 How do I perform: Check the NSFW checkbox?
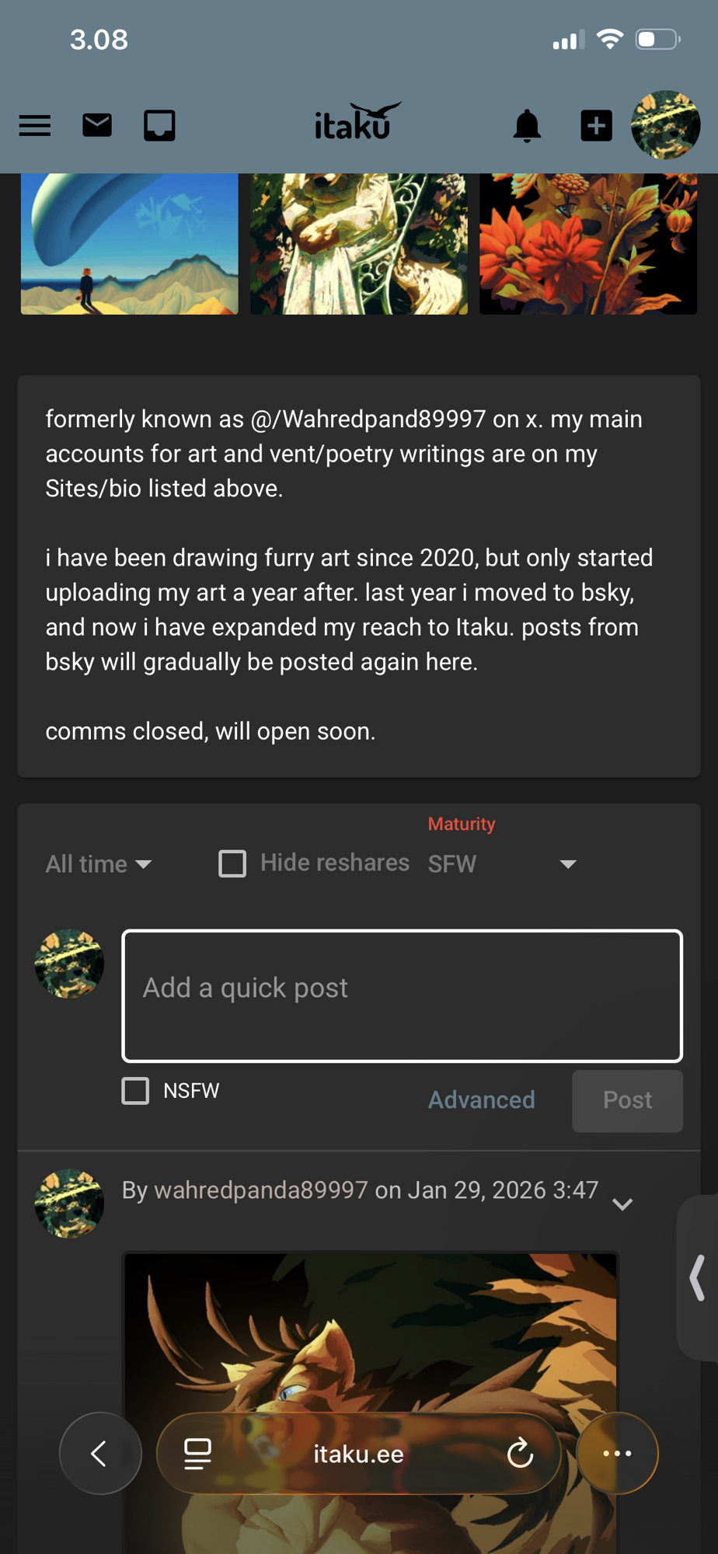click(135, 1091)
